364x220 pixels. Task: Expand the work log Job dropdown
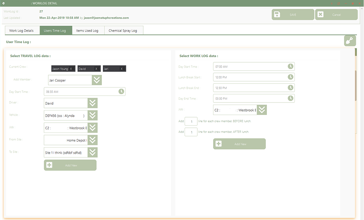(x=261, y=110)
